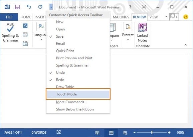This screenshot has width=193, height=137.
Task: Expand the Protect dropdown arrow
Action: click(128, 40)
